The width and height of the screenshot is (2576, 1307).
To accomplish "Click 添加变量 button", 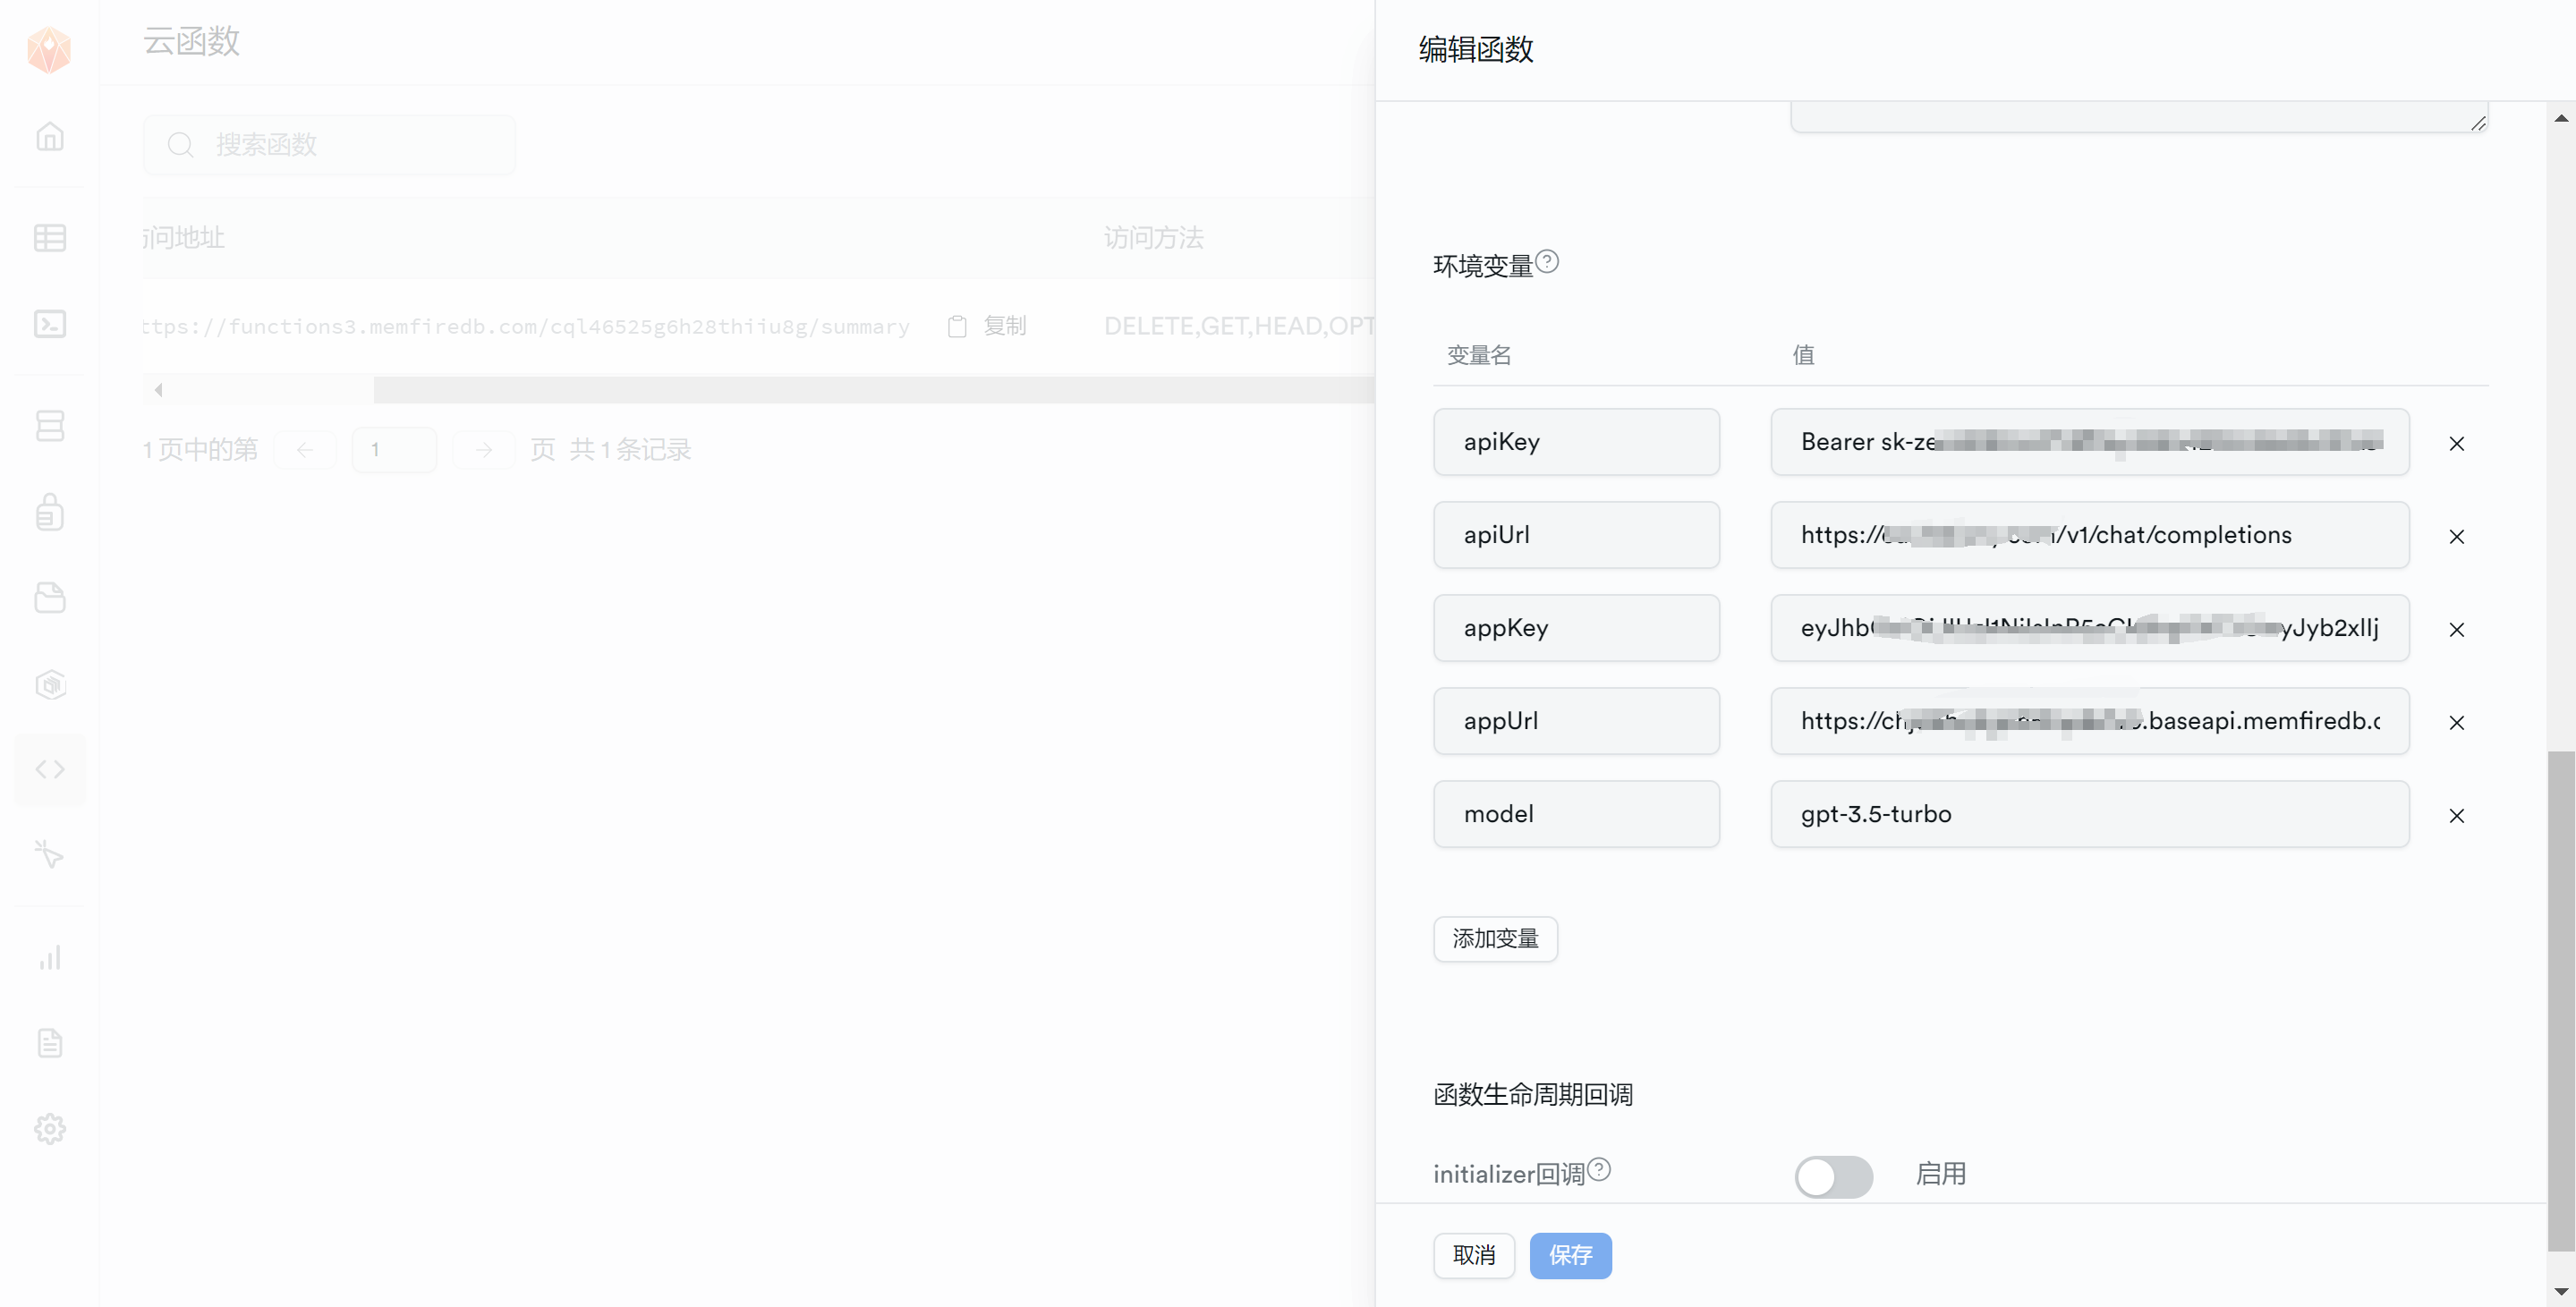I will (1495, 938).
